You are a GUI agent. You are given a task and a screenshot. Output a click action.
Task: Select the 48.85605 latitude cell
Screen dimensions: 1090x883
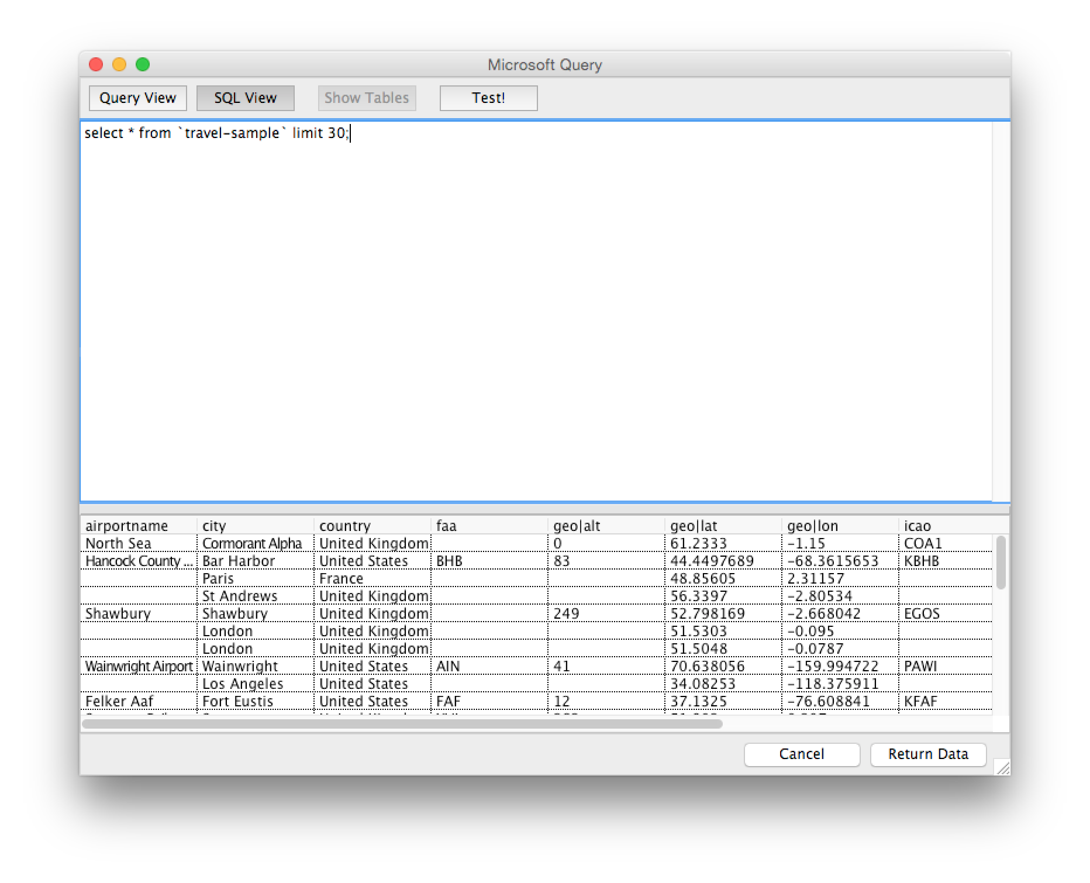[x=723, y=578]
